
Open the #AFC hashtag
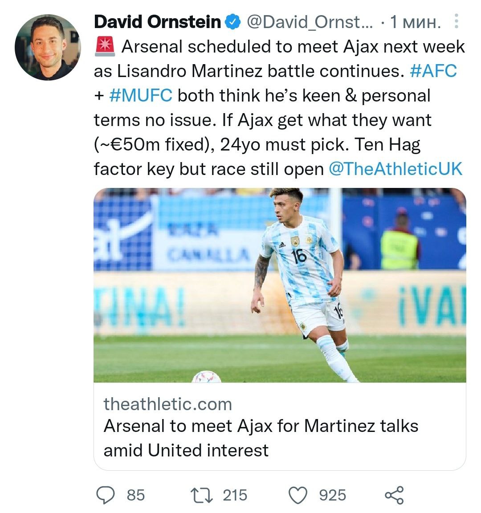point(433,71)
